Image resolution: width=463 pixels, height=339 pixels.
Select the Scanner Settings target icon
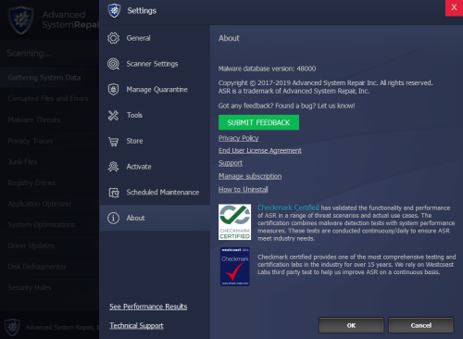click(x=113, y=64)
